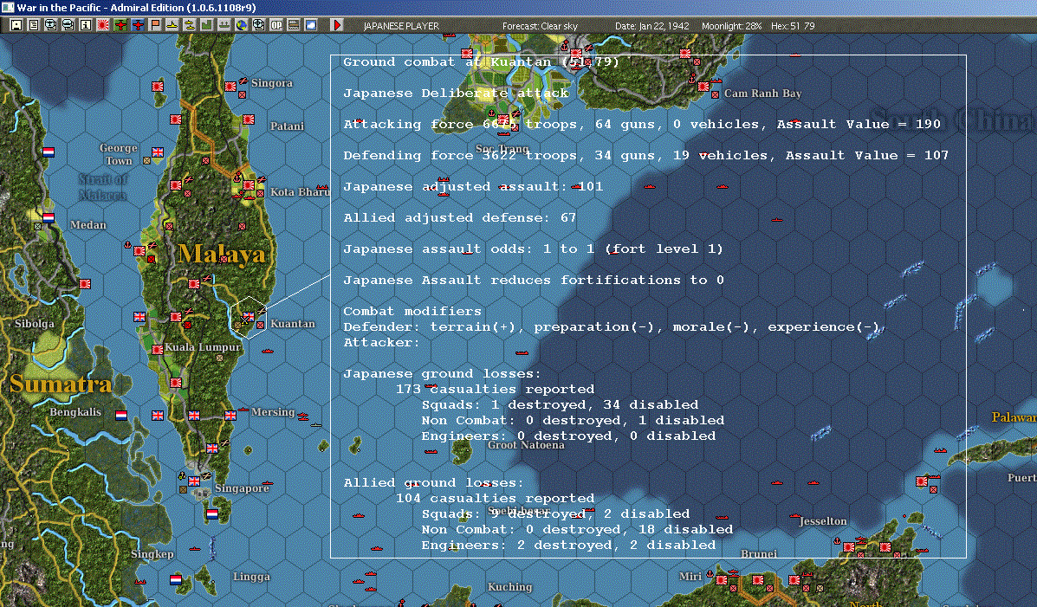Select the Dutch flag right of Bengkalis

pyautogui.click(x=121, y=416)
